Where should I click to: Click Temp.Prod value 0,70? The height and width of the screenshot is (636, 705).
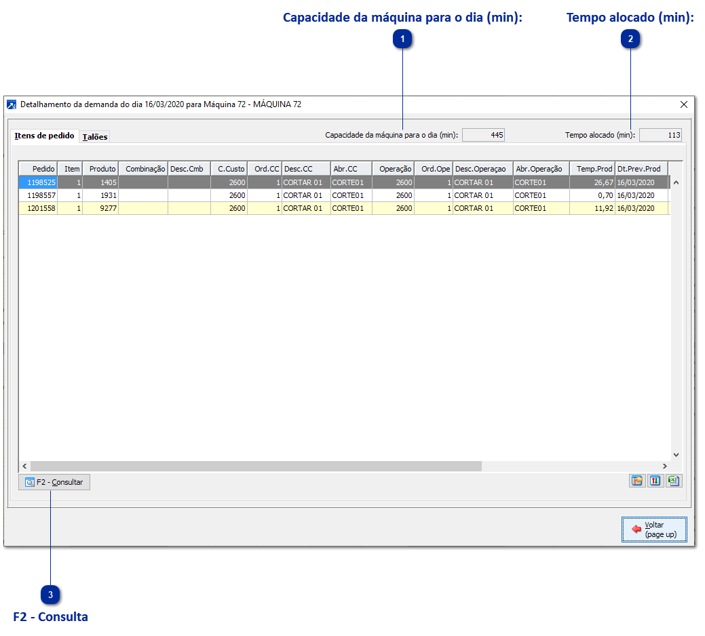[x=592, y=196]
